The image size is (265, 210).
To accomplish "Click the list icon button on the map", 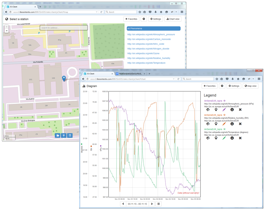I will click(x=70, y=135).
